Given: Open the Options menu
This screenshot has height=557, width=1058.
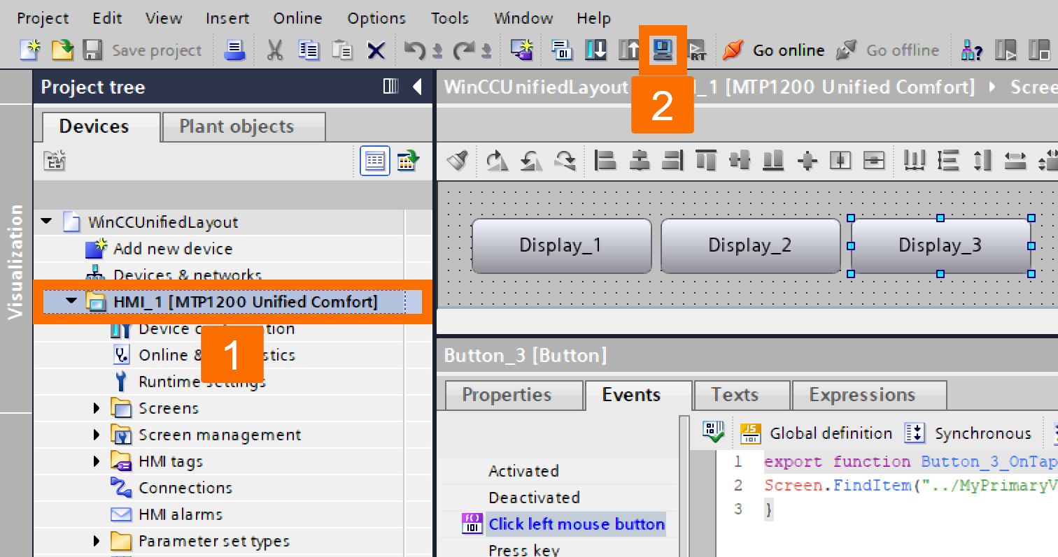Looking at the screenshot, I should click(376, 18).
